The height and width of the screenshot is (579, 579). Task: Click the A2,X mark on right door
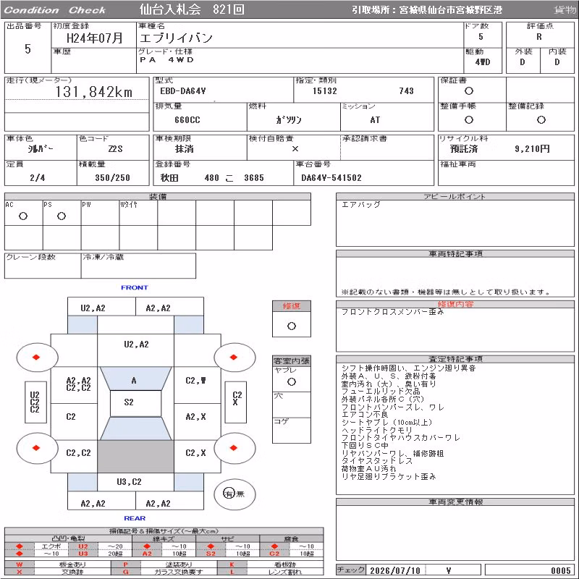click(x=195, y=417)
